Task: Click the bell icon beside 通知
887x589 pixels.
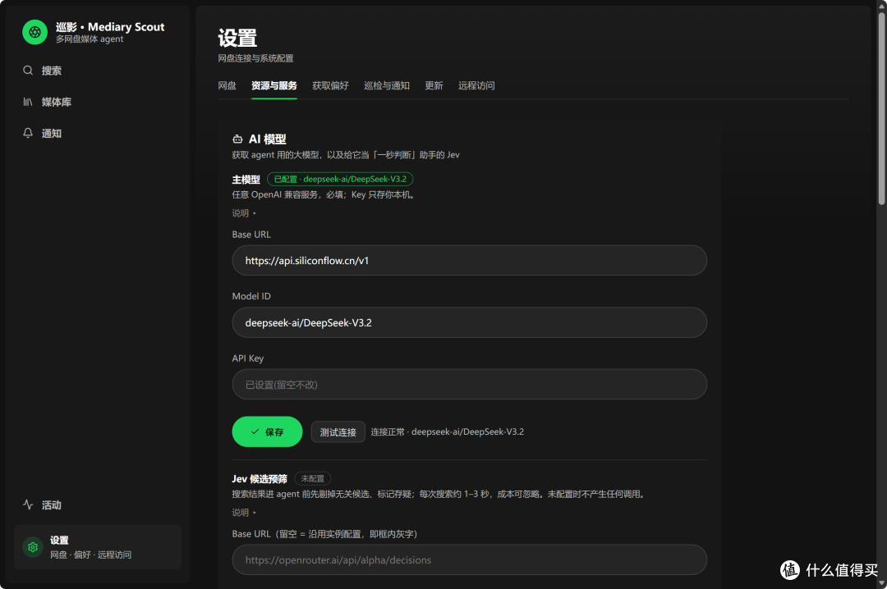Action: [28, 133]
